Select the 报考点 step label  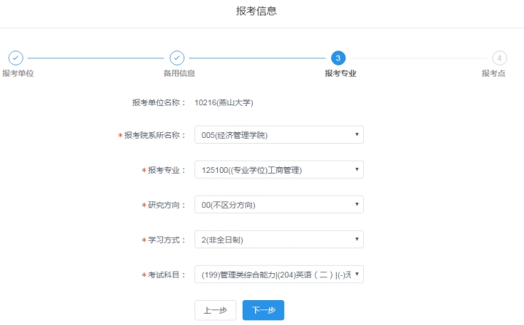(x=493, y=73)
